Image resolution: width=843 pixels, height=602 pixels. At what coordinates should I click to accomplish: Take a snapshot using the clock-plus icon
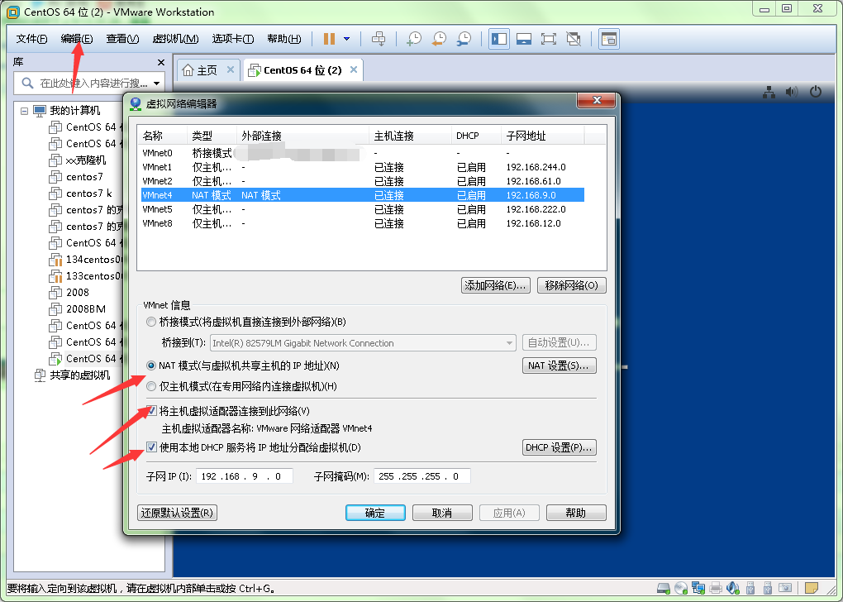point(414,39)
